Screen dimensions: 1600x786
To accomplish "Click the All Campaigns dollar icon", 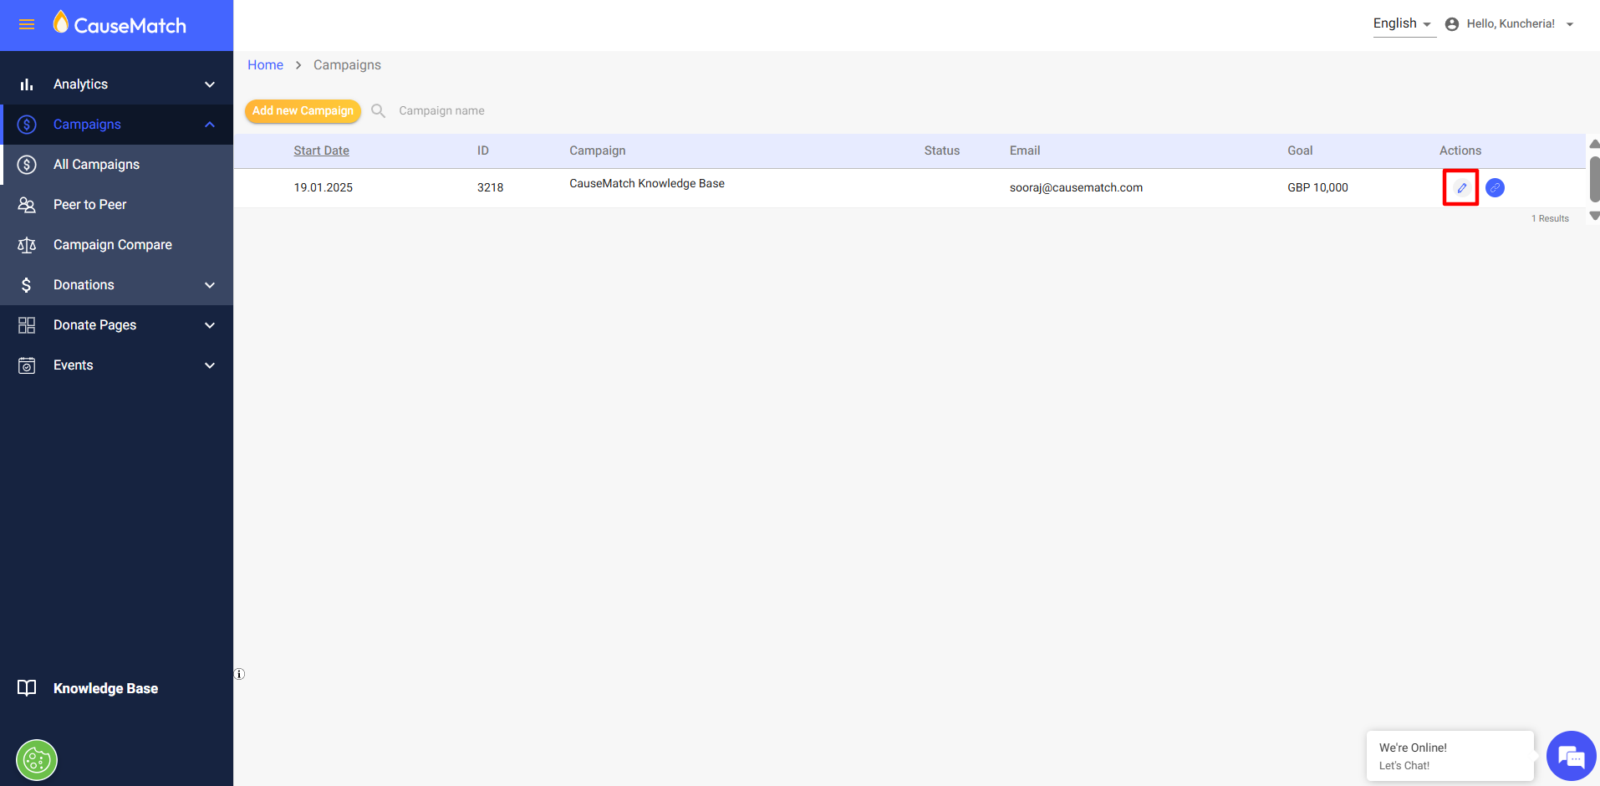I will pos(27,165).
